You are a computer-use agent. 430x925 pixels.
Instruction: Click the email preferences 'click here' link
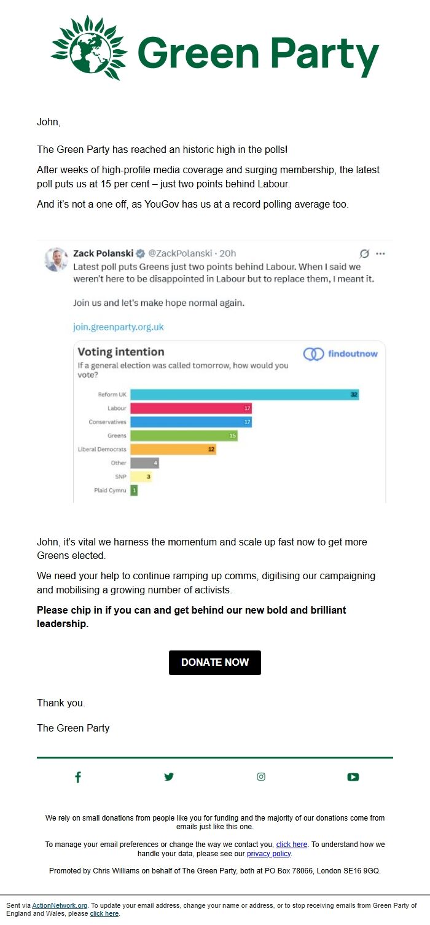[291, 845]
